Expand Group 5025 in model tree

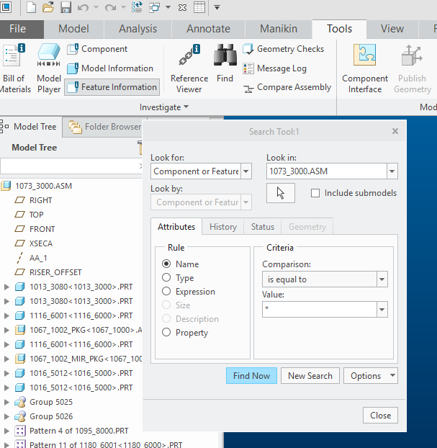7,402
